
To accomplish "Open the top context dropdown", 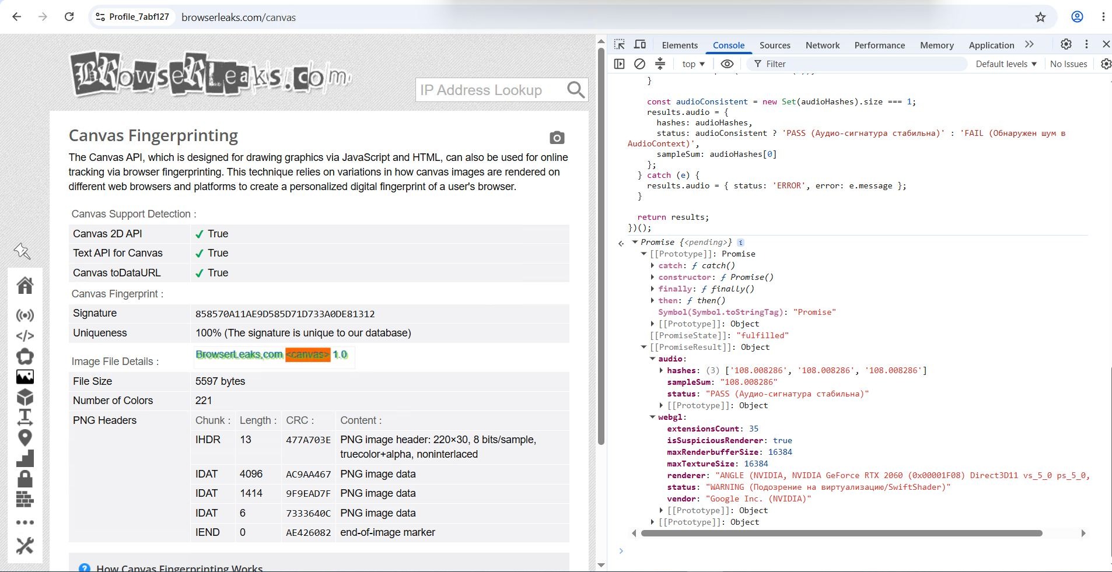I will point(693,64).
